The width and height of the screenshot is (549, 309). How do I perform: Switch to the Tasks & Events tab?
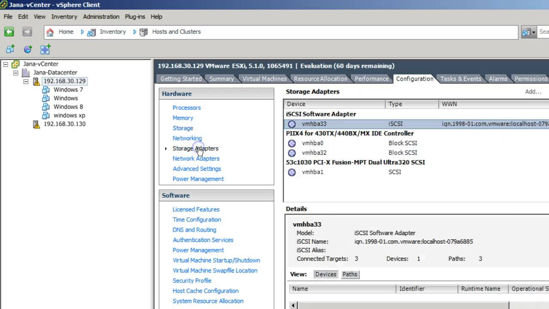click(460, 79)
